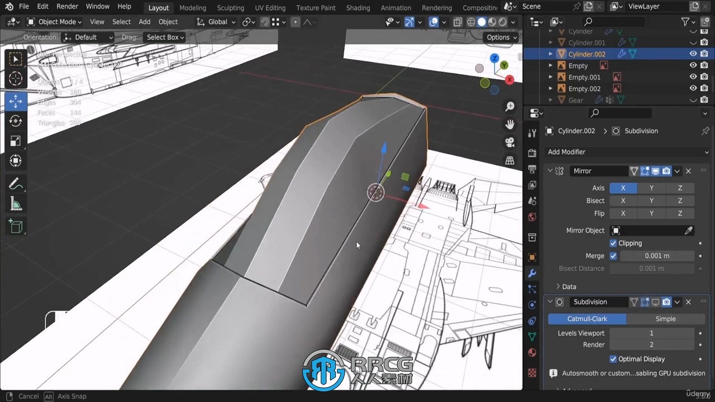Open the Texture properties tab
This screenshot has width=715, height=402.
pos(532,372)
